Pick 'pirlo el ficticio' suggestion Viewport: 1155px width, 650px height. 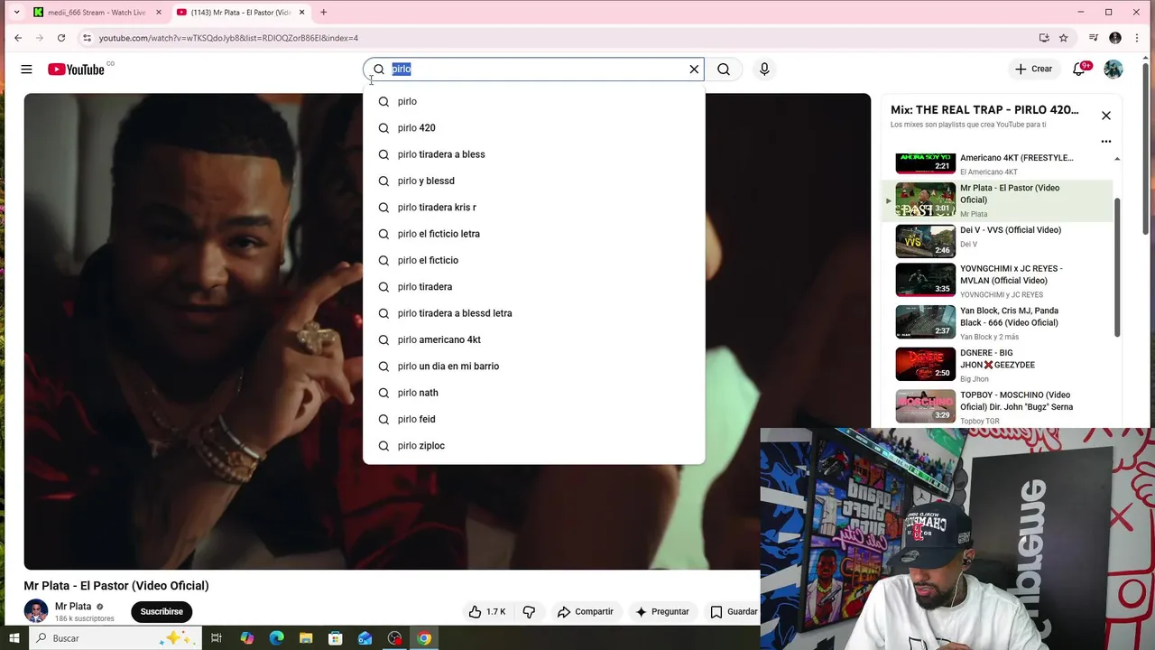533,260
